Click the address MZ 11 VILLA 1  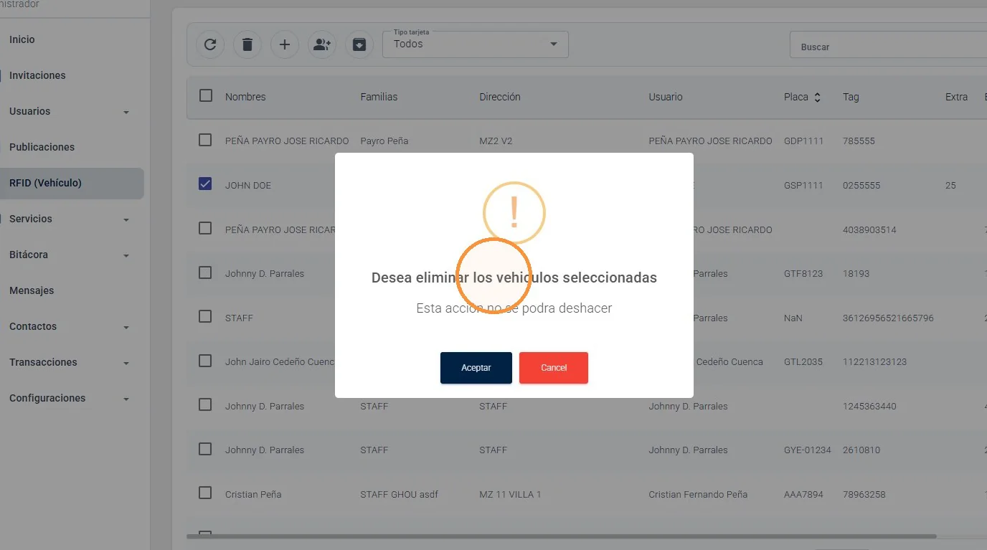point(510,494)
